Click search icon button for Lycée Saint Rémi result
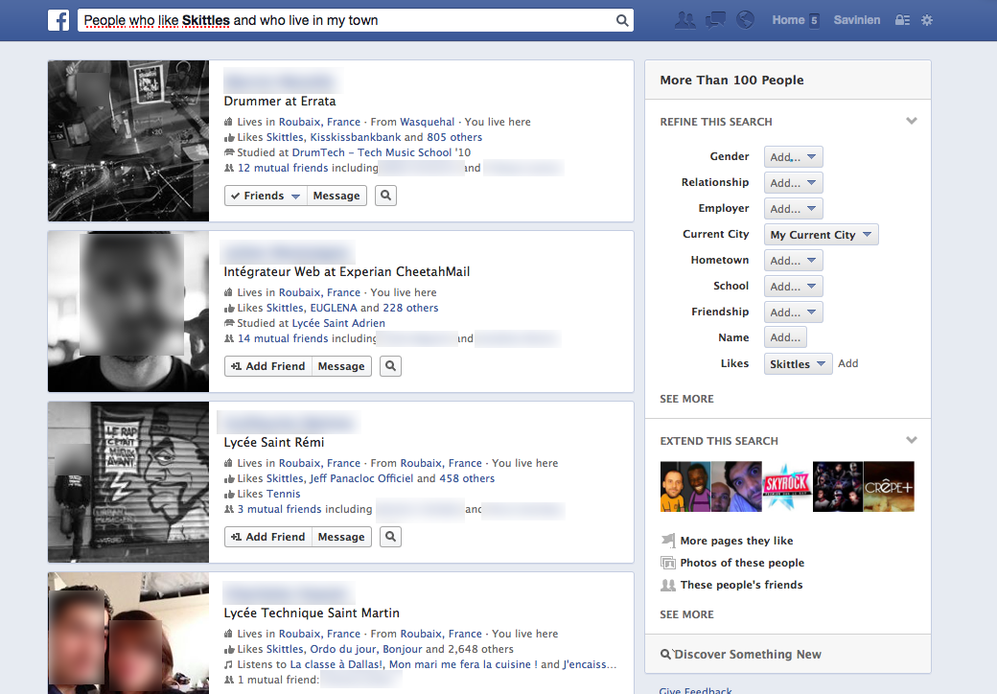The width and height of the screenshot is (997, 694). (x=390, y=537)
